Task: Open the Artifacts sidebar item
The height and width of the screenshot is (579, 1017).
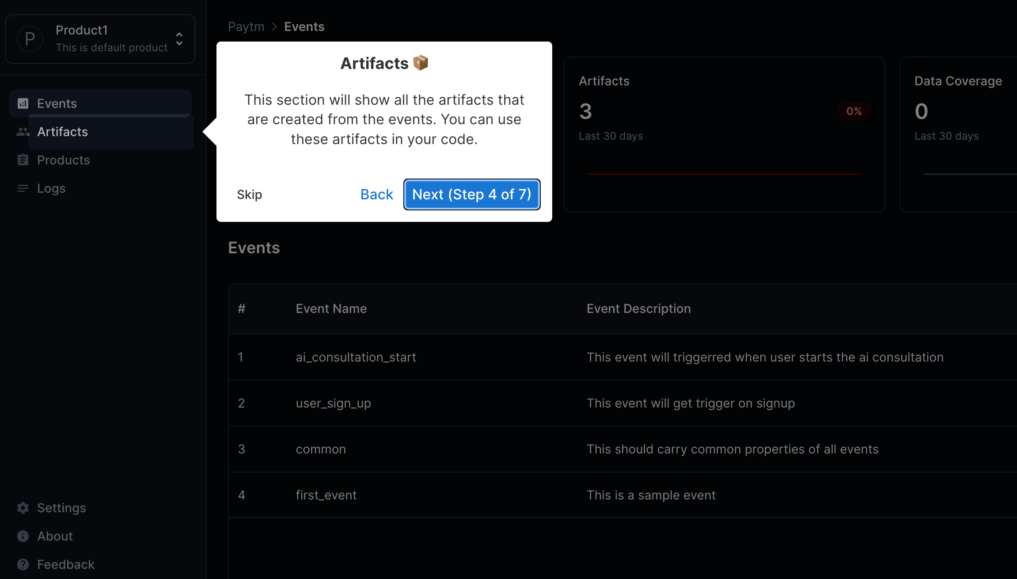Action: [100, 132]
